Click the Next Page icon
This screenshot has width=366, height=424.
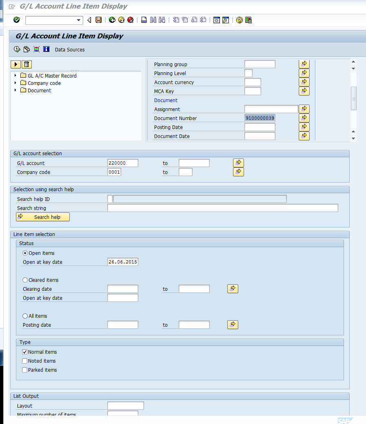tap(194, 20)
